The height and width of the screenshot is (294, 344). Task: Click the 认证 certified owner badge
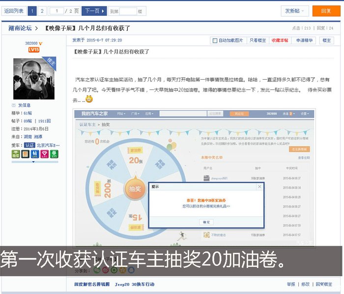(x=30, y=145)
